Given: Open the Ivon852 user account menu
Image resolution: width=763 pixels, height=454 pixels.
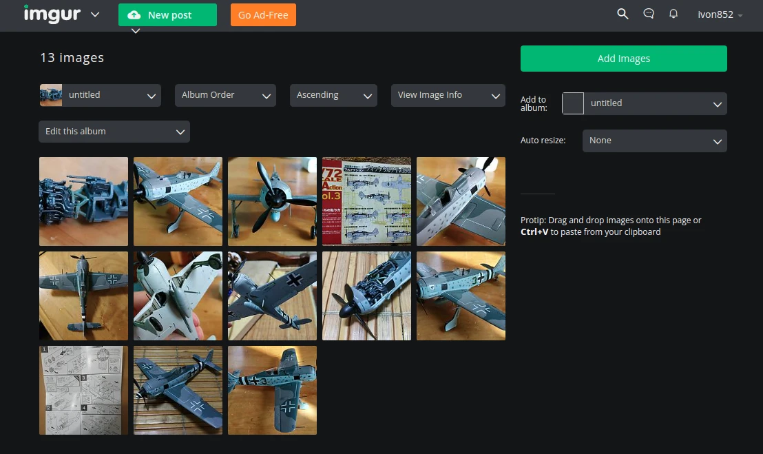Looking at the screenshot, I should pos(720,14).
